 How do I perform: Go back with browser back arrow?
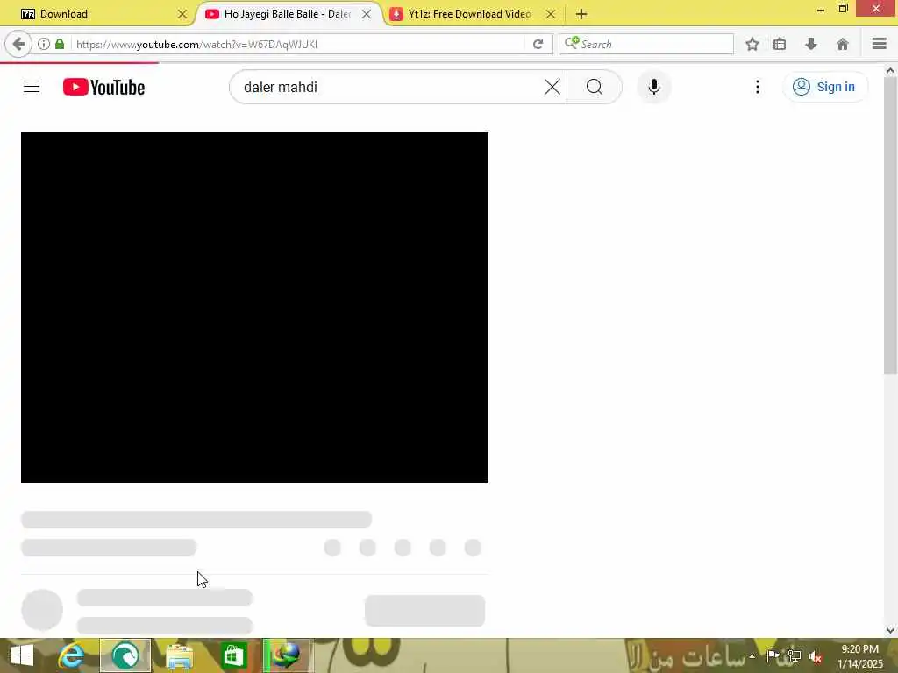click(x=18, y=44)
